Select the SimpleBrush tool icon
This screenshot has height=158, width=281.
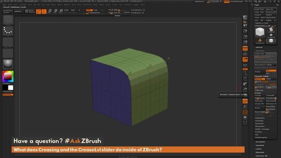(x=260, y=41)
